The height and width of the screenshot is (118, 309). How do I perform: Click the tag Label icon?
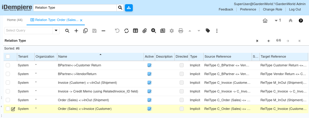tap(208, 31)
